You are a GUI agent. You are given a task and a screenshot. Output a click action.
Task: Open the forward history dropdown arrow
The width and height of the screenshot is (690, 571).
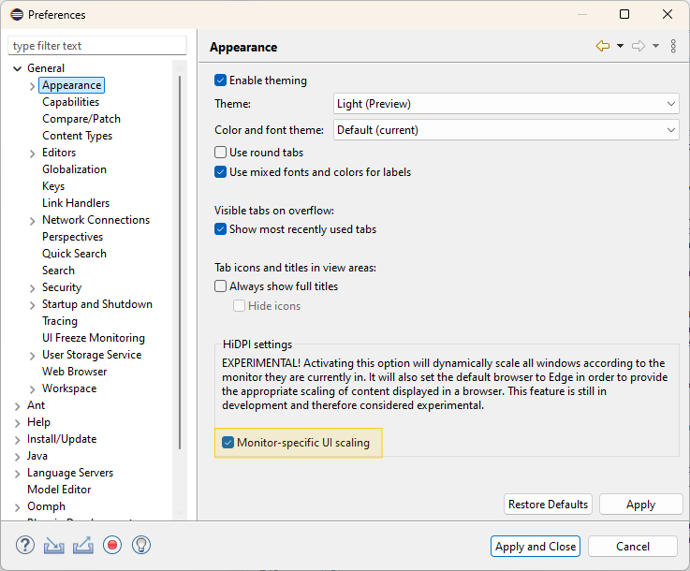coord(655,46)
